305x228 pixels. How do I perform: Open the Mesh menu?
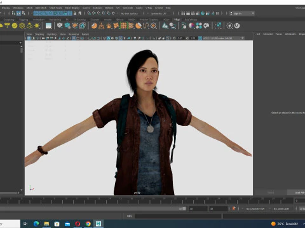pos(29,8)
